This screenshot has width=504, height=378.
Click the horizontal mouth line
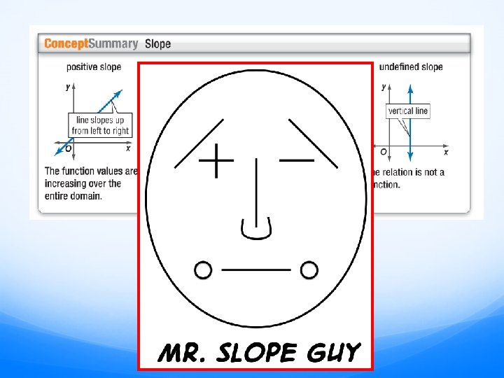pyautogui.click(x=256, y=270)
